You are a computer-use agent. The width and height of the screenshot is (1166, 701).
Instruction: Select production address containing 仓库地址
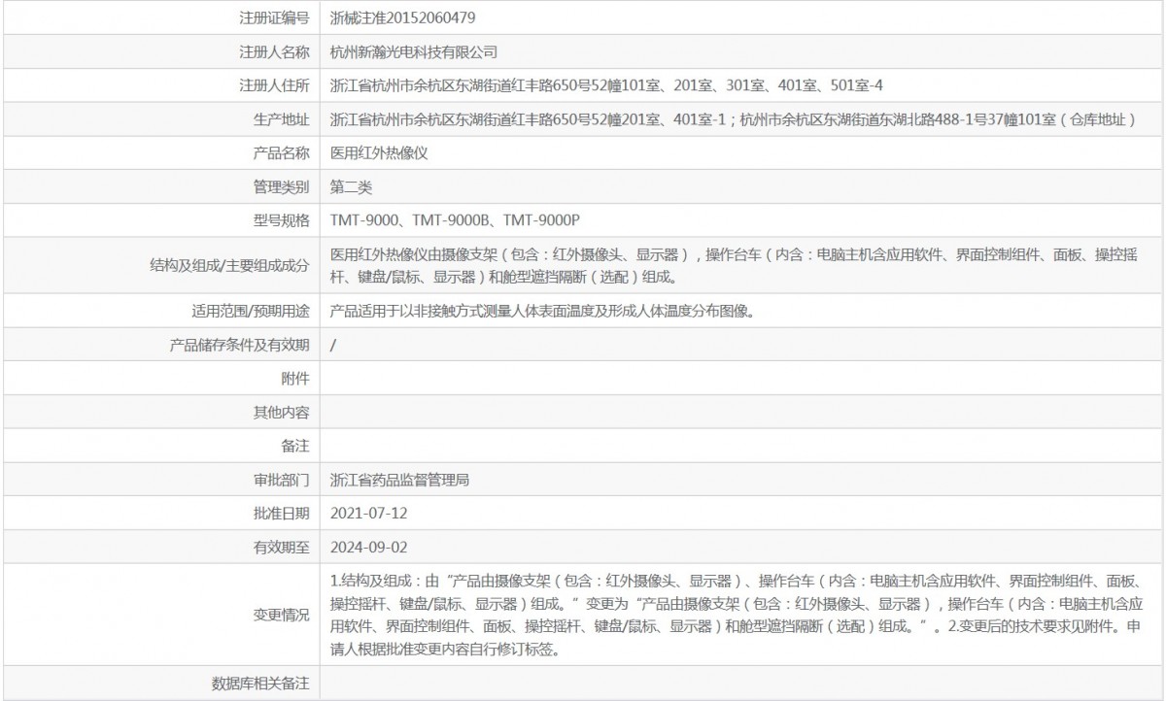(x=734, y=120)
